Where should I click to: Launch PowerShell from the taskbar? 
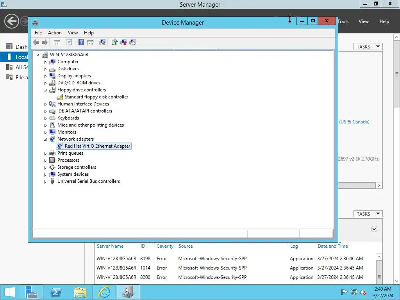tap(56, 292)
